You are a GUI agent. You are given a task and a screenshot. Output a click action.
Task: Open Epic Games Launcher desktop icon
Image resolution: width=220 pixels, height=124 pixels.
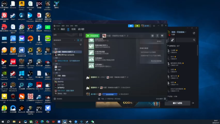pyautogui.click(x=30, y=63)
